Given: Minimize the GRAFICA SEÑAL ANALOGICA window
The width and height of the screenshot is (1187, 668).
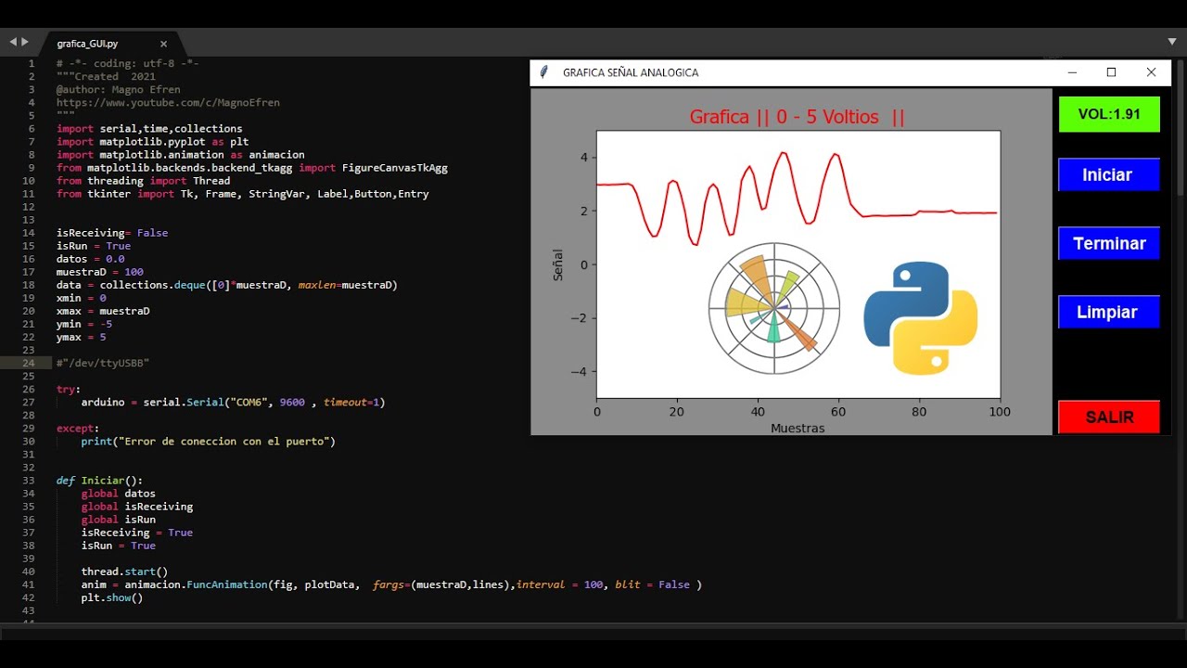Looking at the screenshot, I should tap(1072, 72).
